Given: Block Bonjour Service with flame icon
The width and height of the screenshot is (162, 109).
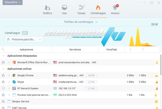Looking at the screenshot, I should [x=3, y=102].
